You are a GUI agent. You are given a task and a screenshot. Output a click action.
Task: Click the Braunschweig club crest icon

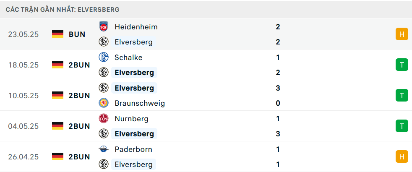(x=104, y=103)
